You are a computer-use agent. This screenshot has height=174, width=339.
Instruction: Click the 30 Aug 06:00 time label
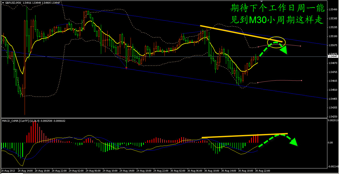point(195,171)
